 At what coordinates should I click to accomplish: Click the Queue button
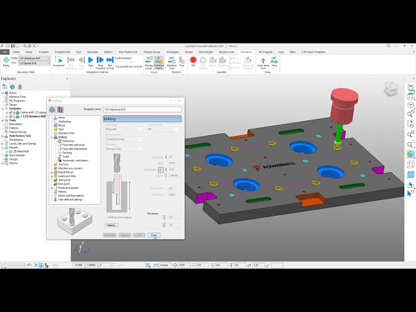125,235
